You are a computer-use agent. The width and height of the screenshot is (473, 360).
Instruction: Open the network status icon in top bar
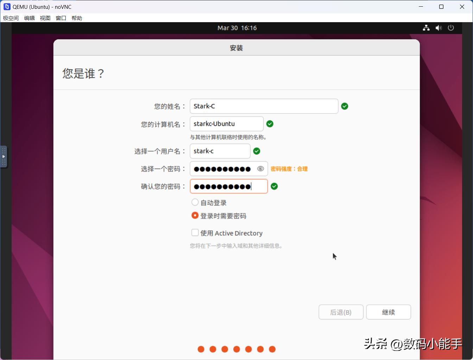pos(426,28)
